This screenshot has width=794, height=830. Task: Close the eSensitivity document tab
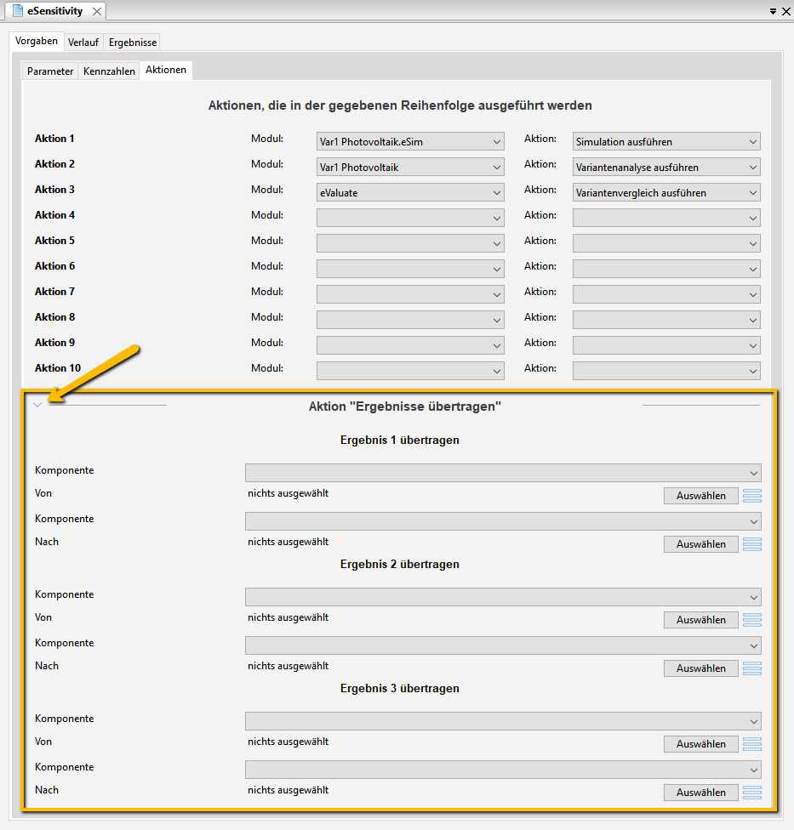97,11
